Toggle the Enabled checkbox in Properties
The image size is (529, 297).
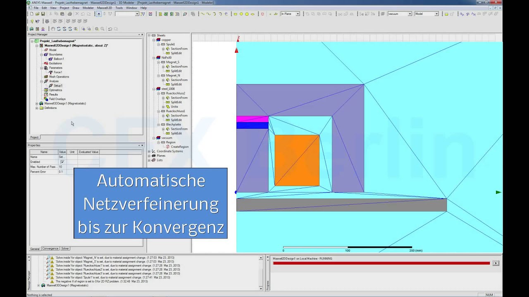click(62, 162)
